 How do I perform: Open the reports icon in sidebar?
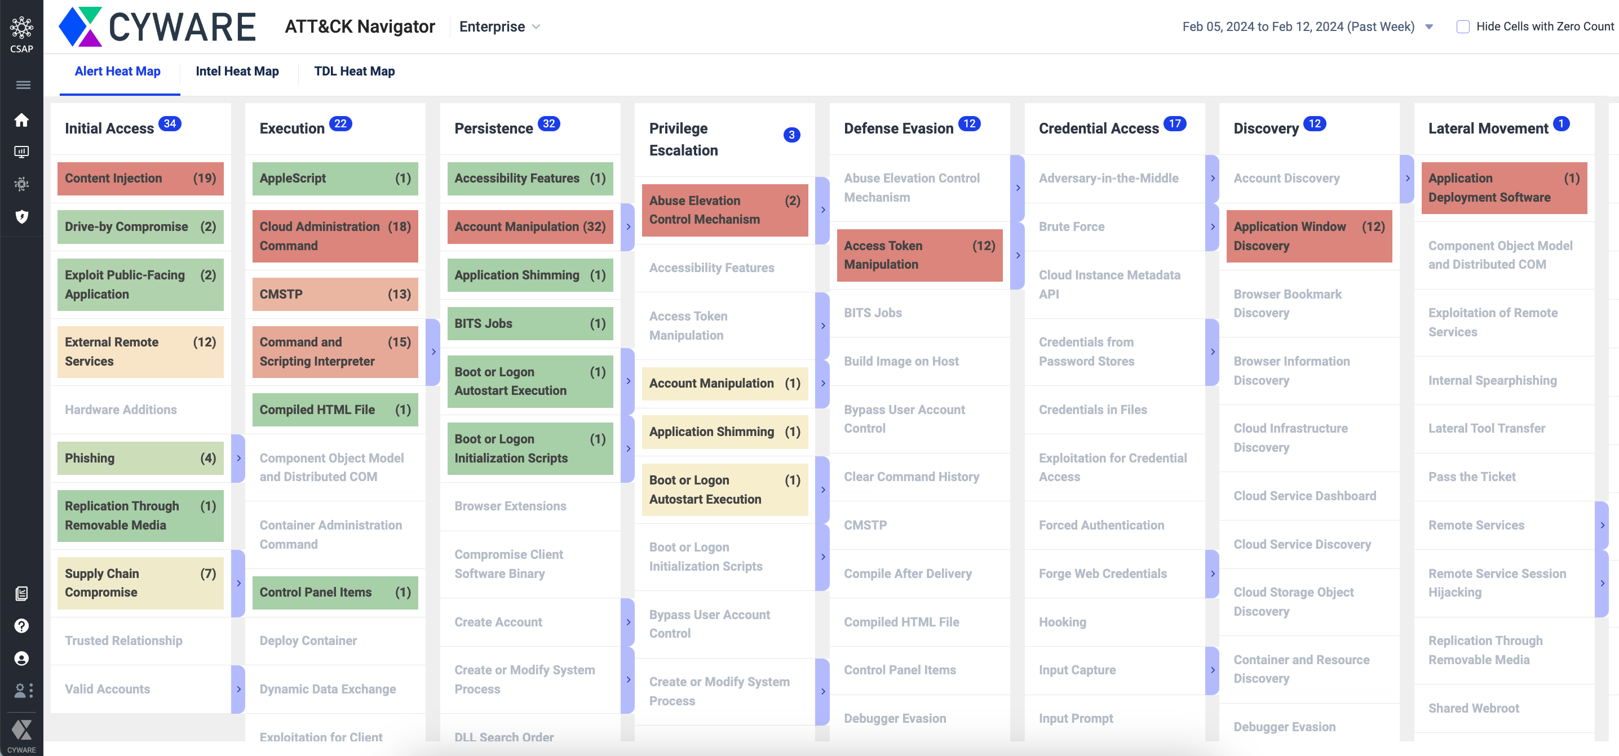point(21,593)
